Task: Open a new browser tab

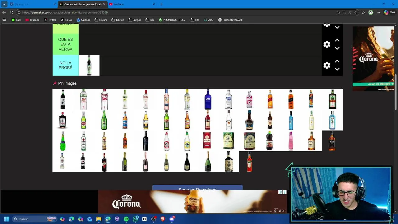Action: coord(161,4)
